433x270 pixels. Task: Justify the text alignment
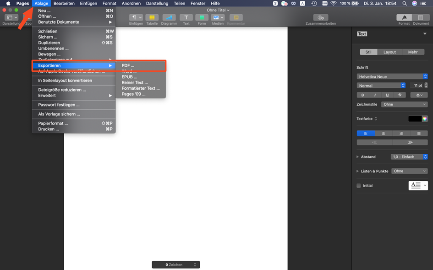[419, 134]
